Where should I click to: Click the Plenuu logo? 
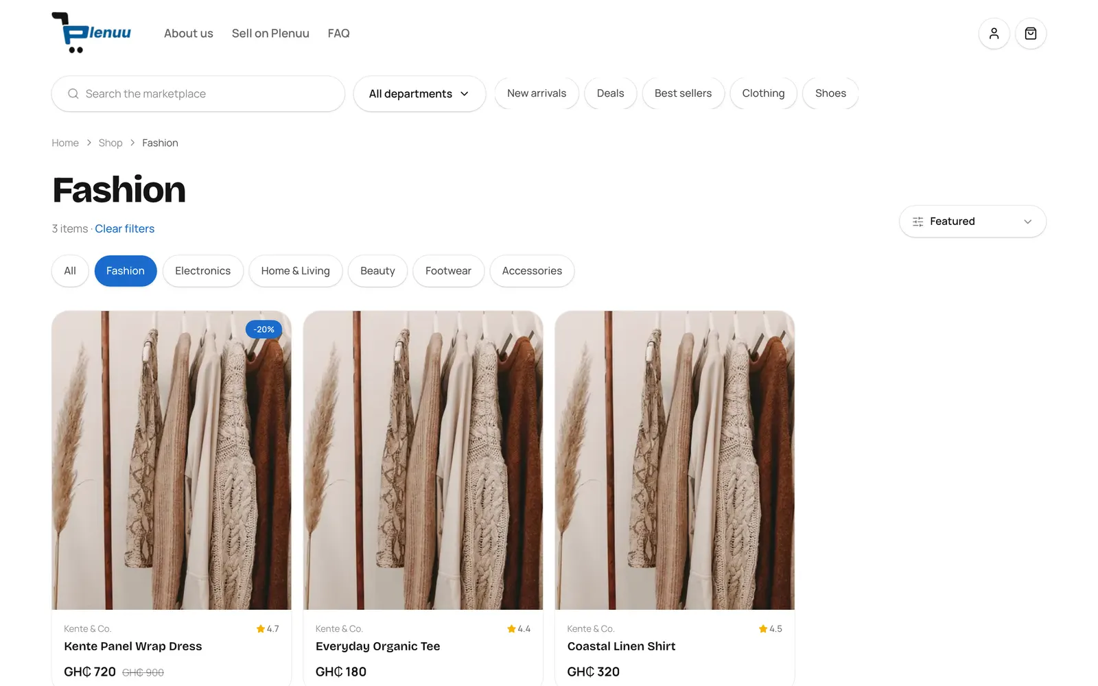coord(91,33)
